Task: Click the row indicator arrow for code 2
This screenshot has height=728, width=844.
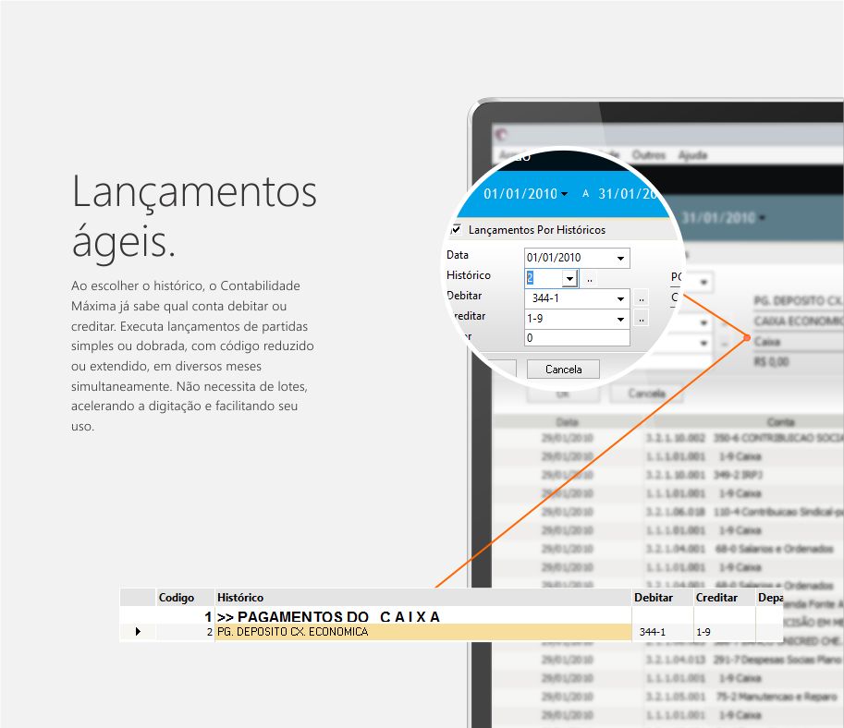Action: tap(139, 632)
